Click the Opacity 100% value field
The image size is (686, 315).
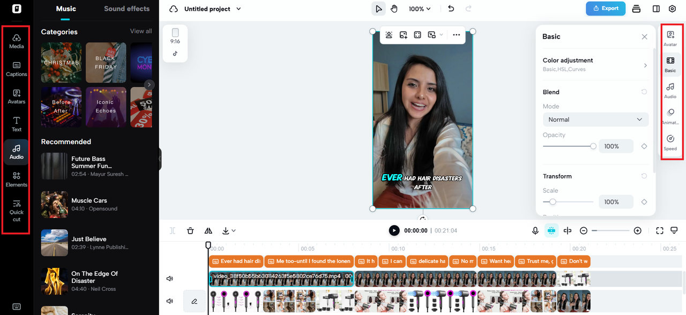[x=616, y=146]
